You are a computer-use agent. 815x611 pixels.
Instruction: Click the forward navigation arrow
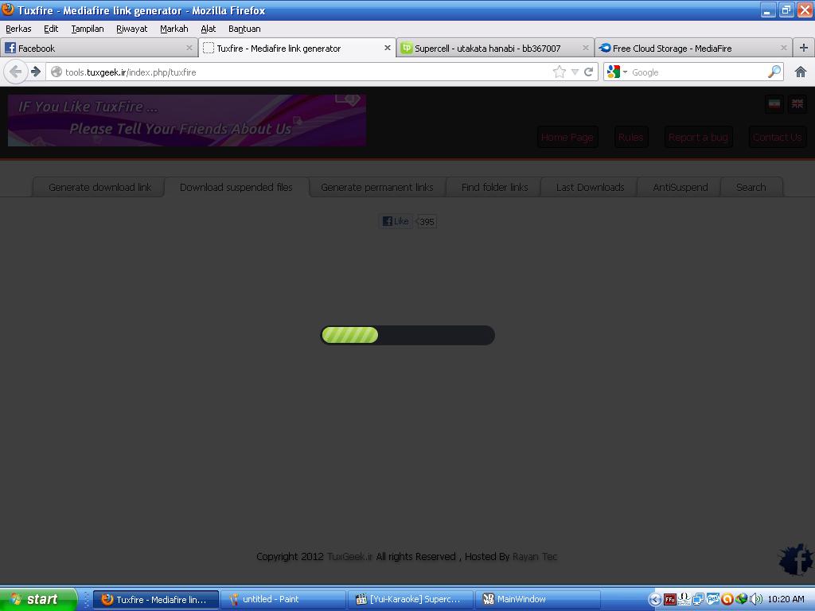pos(36,72)
